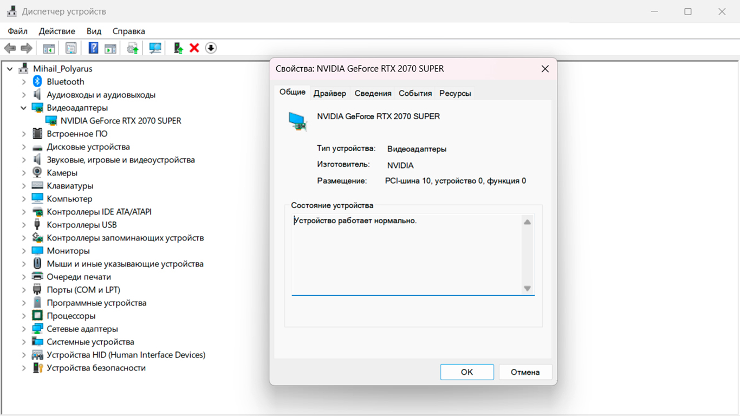Click the gear-and-page icon with green arrow
The image size is (740, 416).
click(133, 48)
